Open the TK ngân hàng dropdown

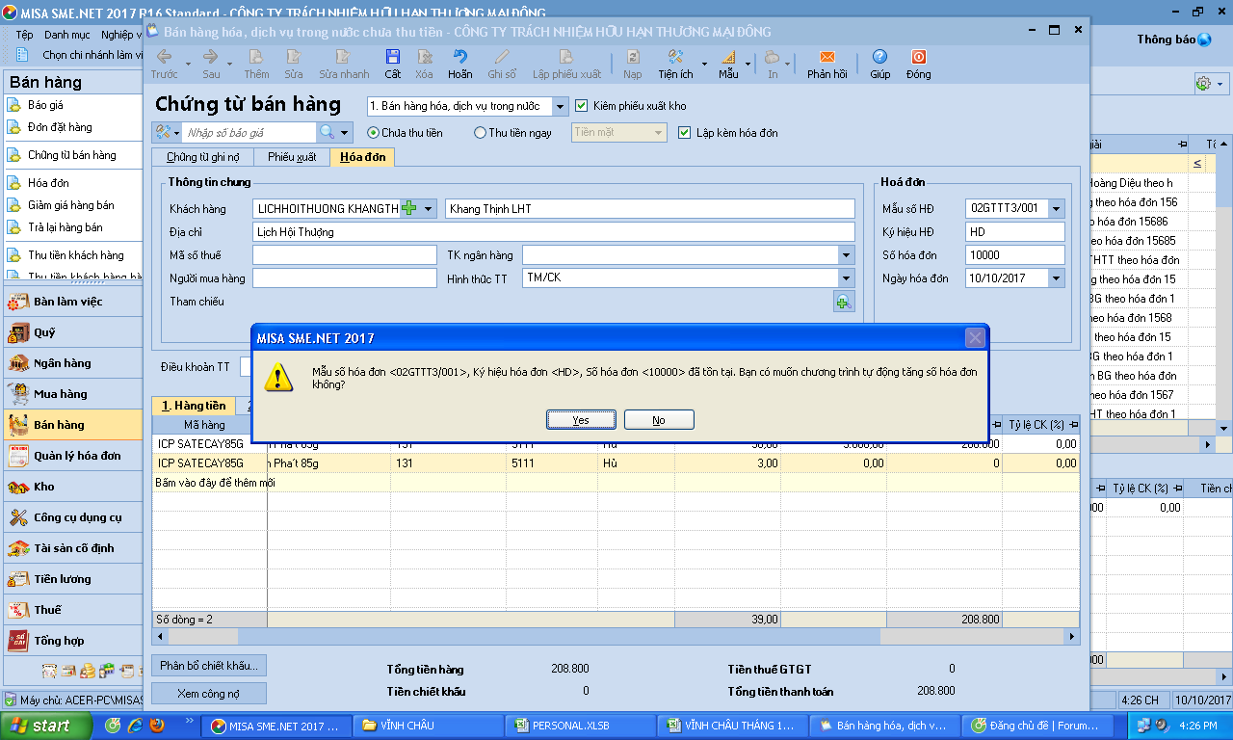(846, 255)
